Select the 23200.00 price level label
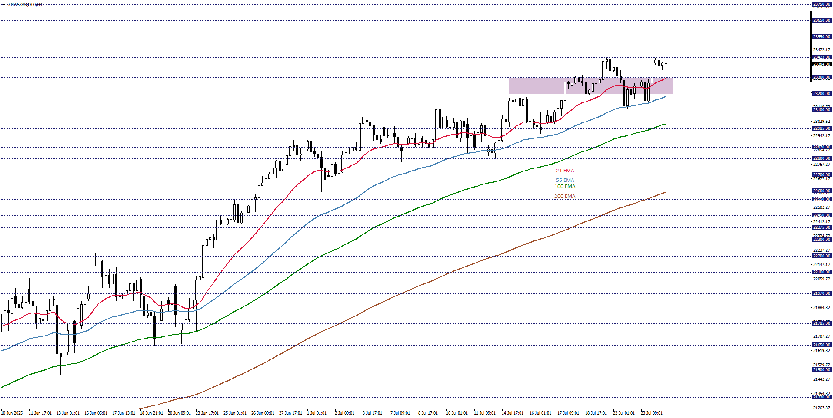 (821, 94)
